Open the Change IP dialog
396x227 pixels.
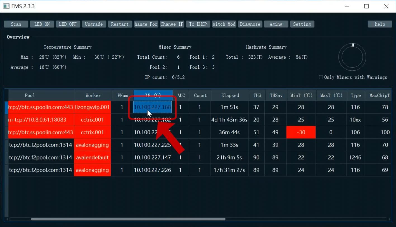point(172,24)
